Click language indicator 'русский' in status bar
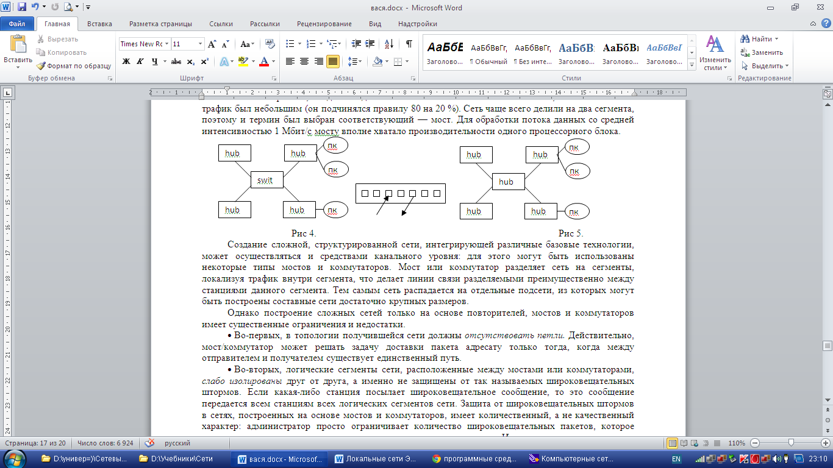833x468 pixels. (177, 443)
